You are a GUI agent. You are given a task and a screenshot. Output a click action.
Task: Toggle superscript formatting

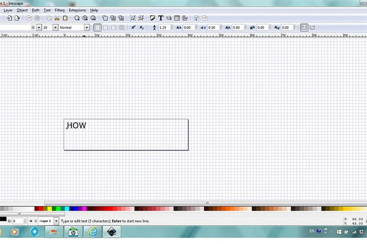coord(133,27)
